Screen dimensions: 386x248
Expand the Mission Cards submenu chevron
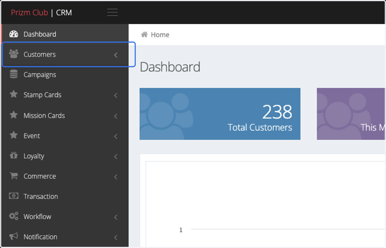pyautogui.click(x=116, y=116)
